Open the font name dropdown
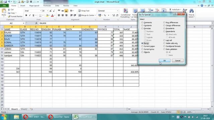Viewport: 214px width, 120px height. click(41, 11)
